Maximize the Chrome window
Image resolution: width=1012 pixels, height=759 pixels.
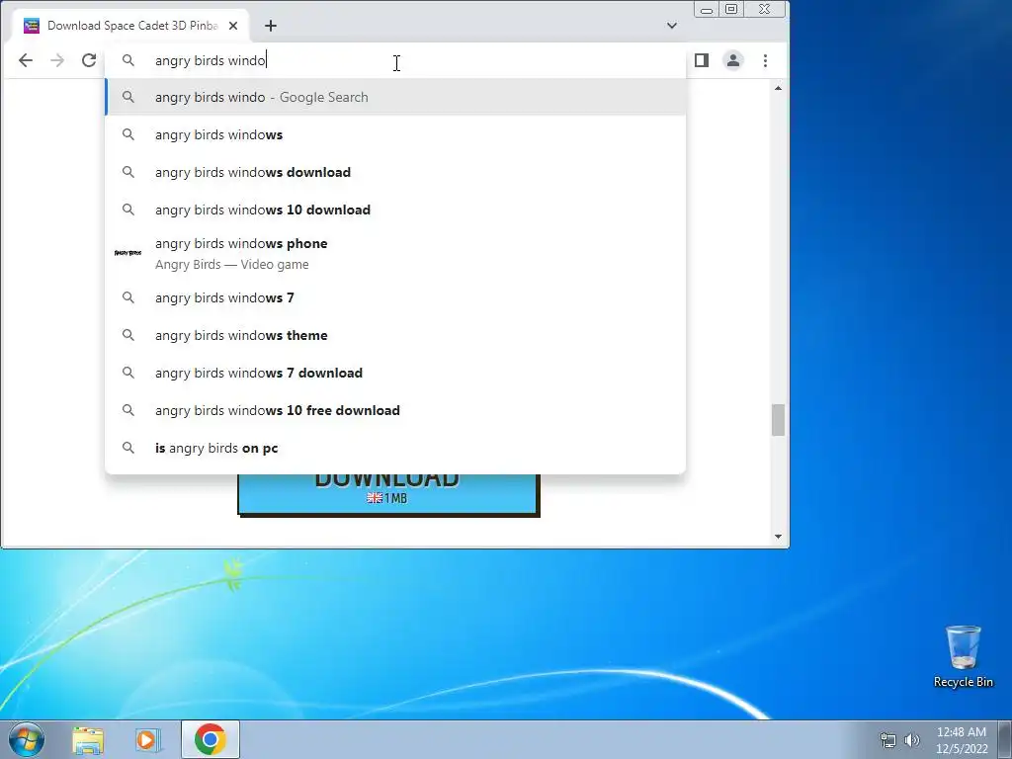pyautogui.click(x=731, y=9)
